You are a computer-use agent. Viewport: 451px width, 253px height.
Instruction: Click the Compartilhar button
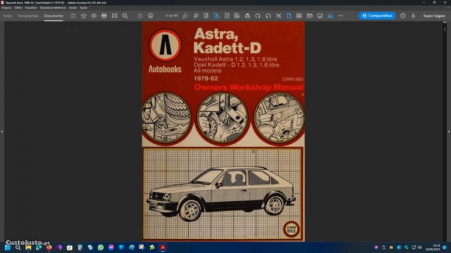377,16
